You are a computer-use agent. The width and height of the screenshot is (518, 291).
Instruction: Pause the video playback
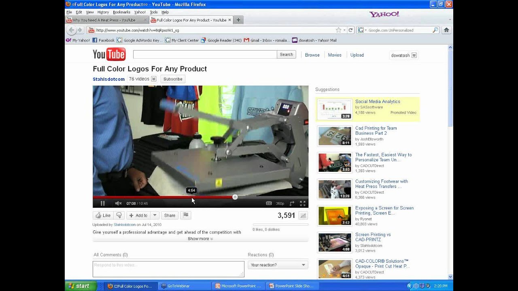(x=102, y=203)
